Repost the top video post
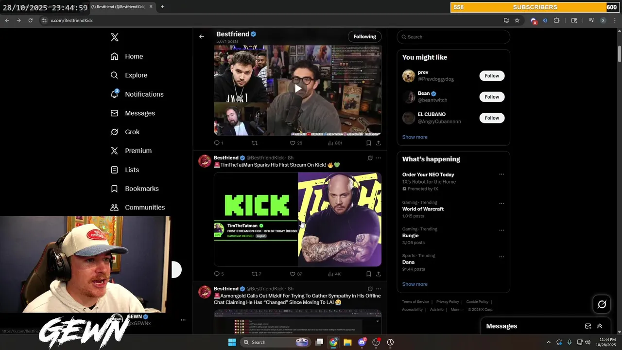The image size is (622, 350). (x=254, y=143)
